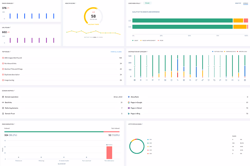
Task: Open the shield security category icon
Action: 208,80
